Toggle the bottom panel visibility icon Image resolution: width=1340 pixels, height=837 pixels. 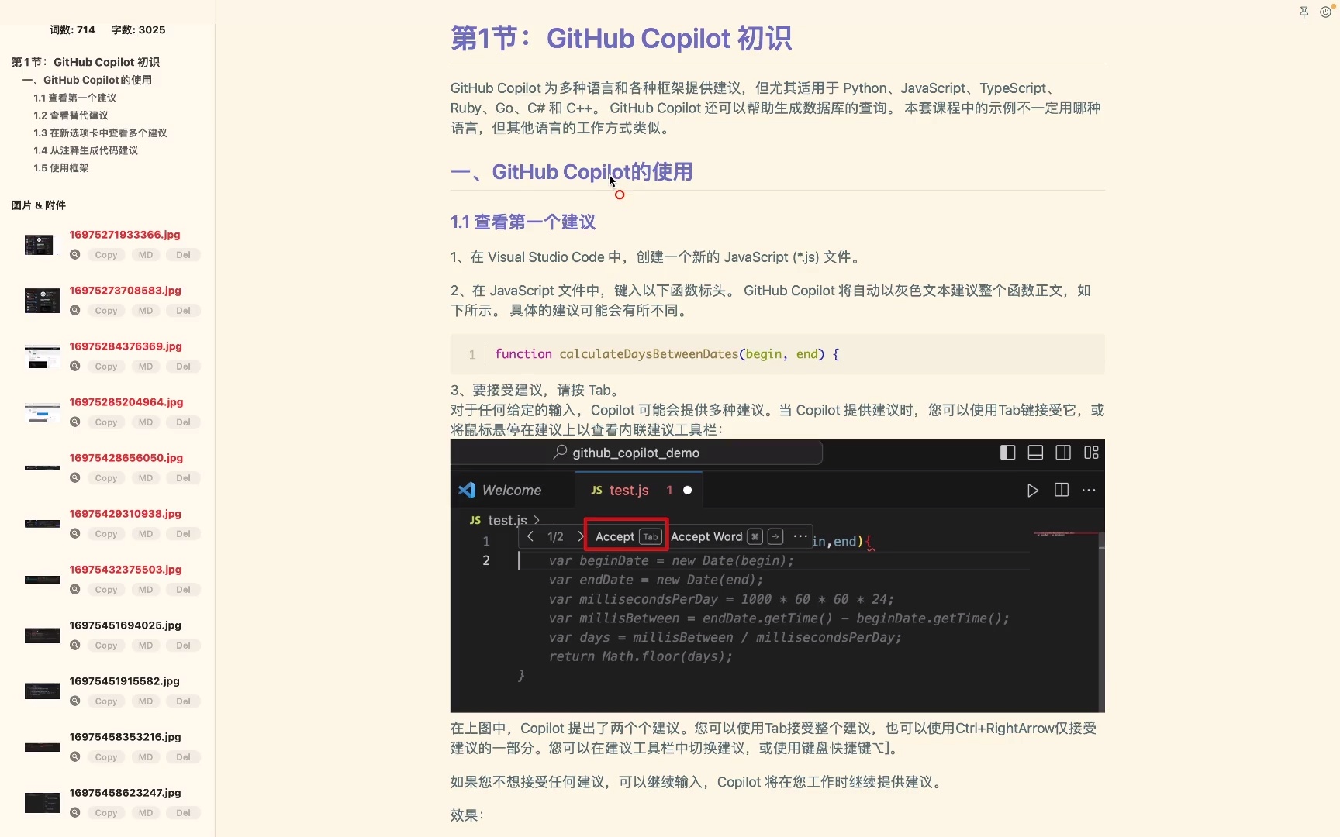pyautogui.click(x=1035, y=453)
